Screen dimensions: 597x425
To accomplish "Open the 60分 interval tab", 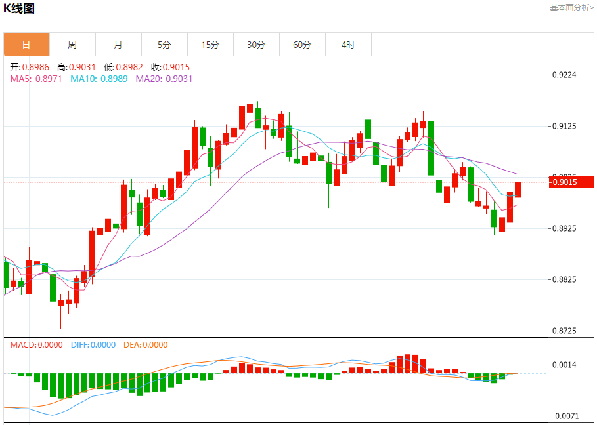I will 302,45.
